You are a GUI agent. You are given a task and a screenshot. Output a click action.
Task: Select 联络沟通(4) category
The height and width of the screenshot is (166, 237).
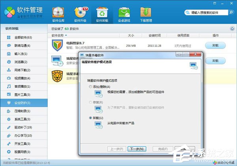pyautogui.click(x=24, y=46)
